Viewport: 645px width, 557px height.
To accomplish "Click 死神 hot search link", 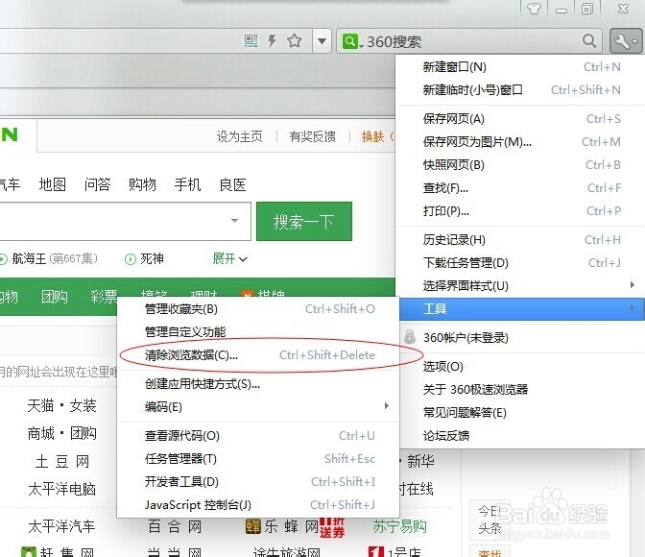I will coord(153,258).
